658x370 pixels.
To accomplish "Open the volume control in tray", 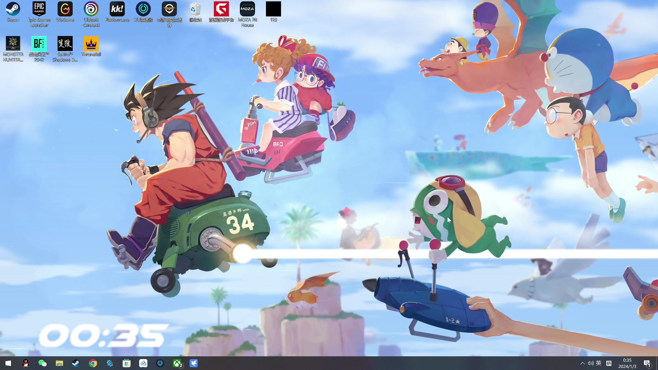I will point(590,363).
